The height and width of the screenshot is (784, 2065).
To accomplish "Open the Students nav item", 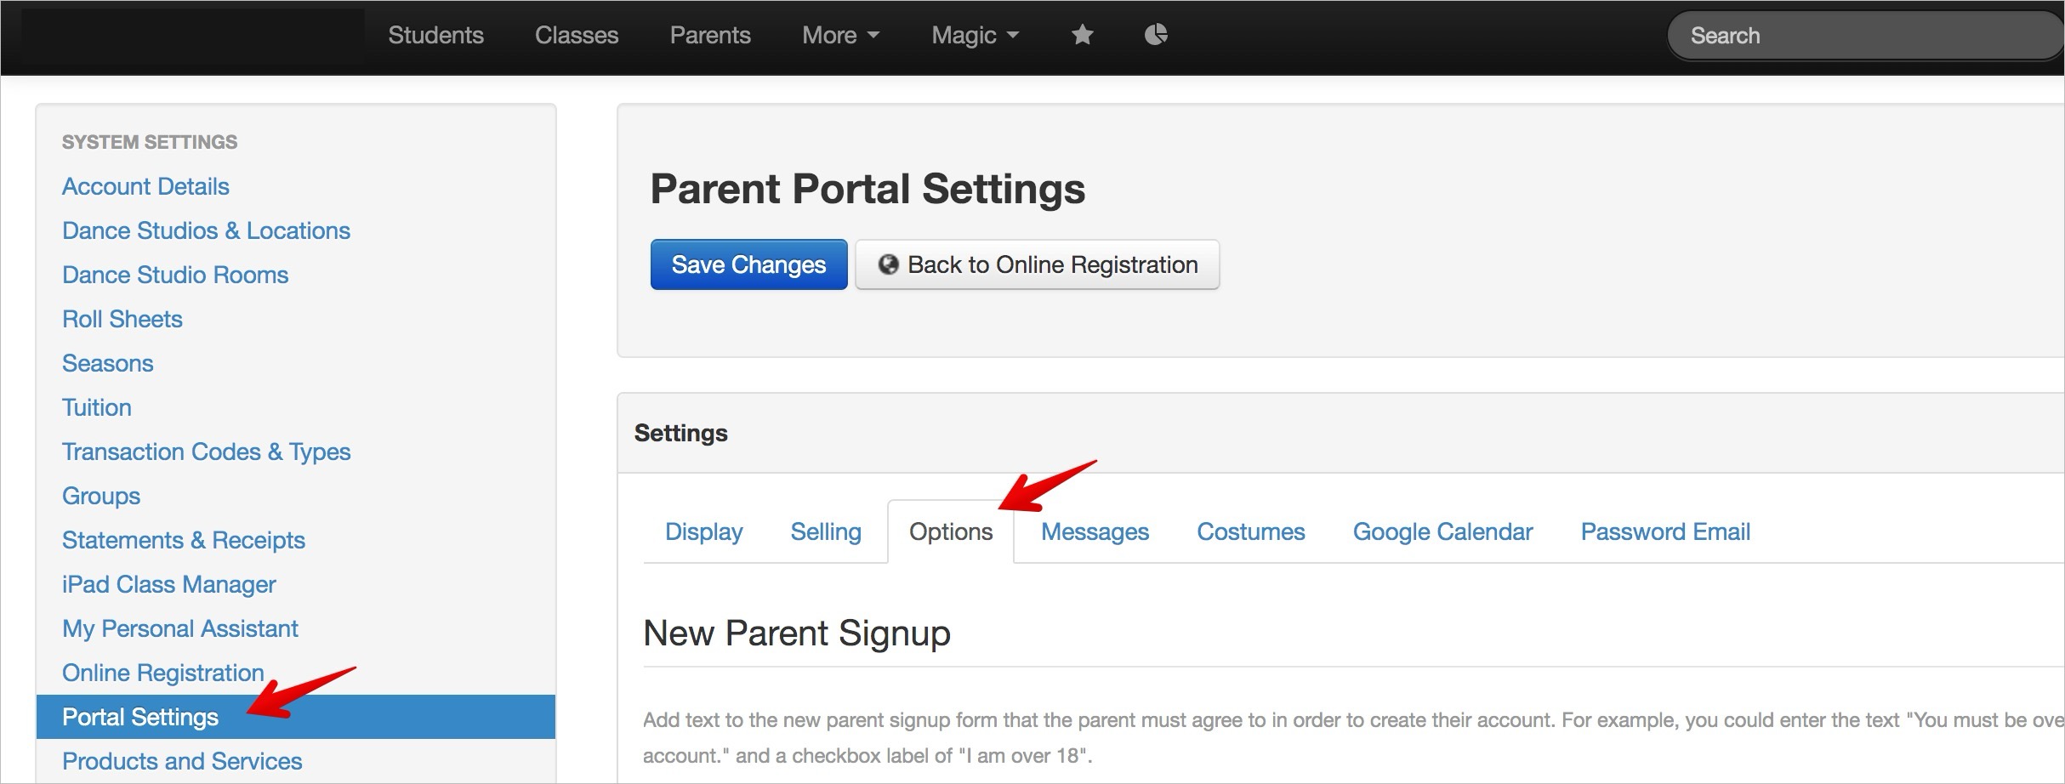I will point(435,35).
